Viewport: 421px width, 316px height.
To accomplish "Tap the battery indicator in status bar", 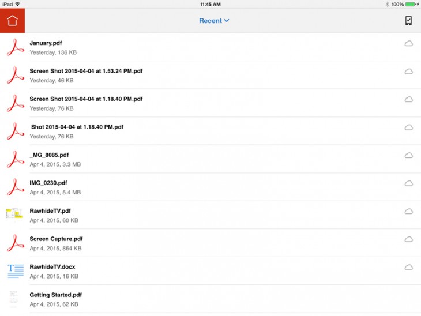I will click(x=411, y=4).
